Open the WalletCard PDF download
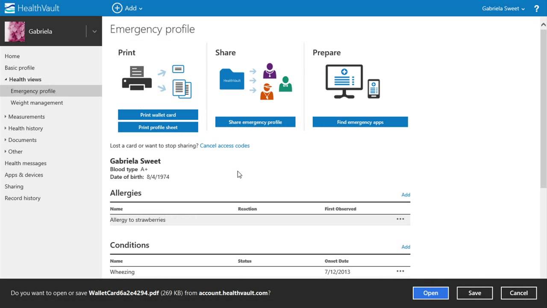 tap(431, 293)
